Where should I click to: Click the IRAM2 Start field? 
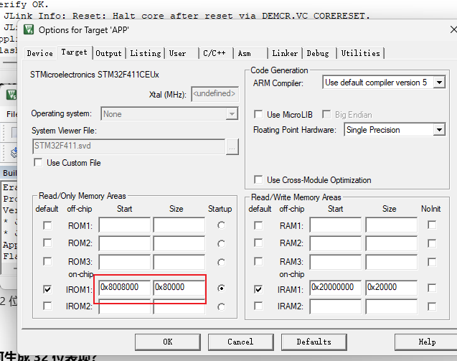pos(336,306)
